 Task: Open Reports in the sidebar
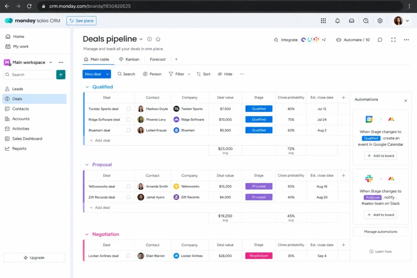point(35,149)
